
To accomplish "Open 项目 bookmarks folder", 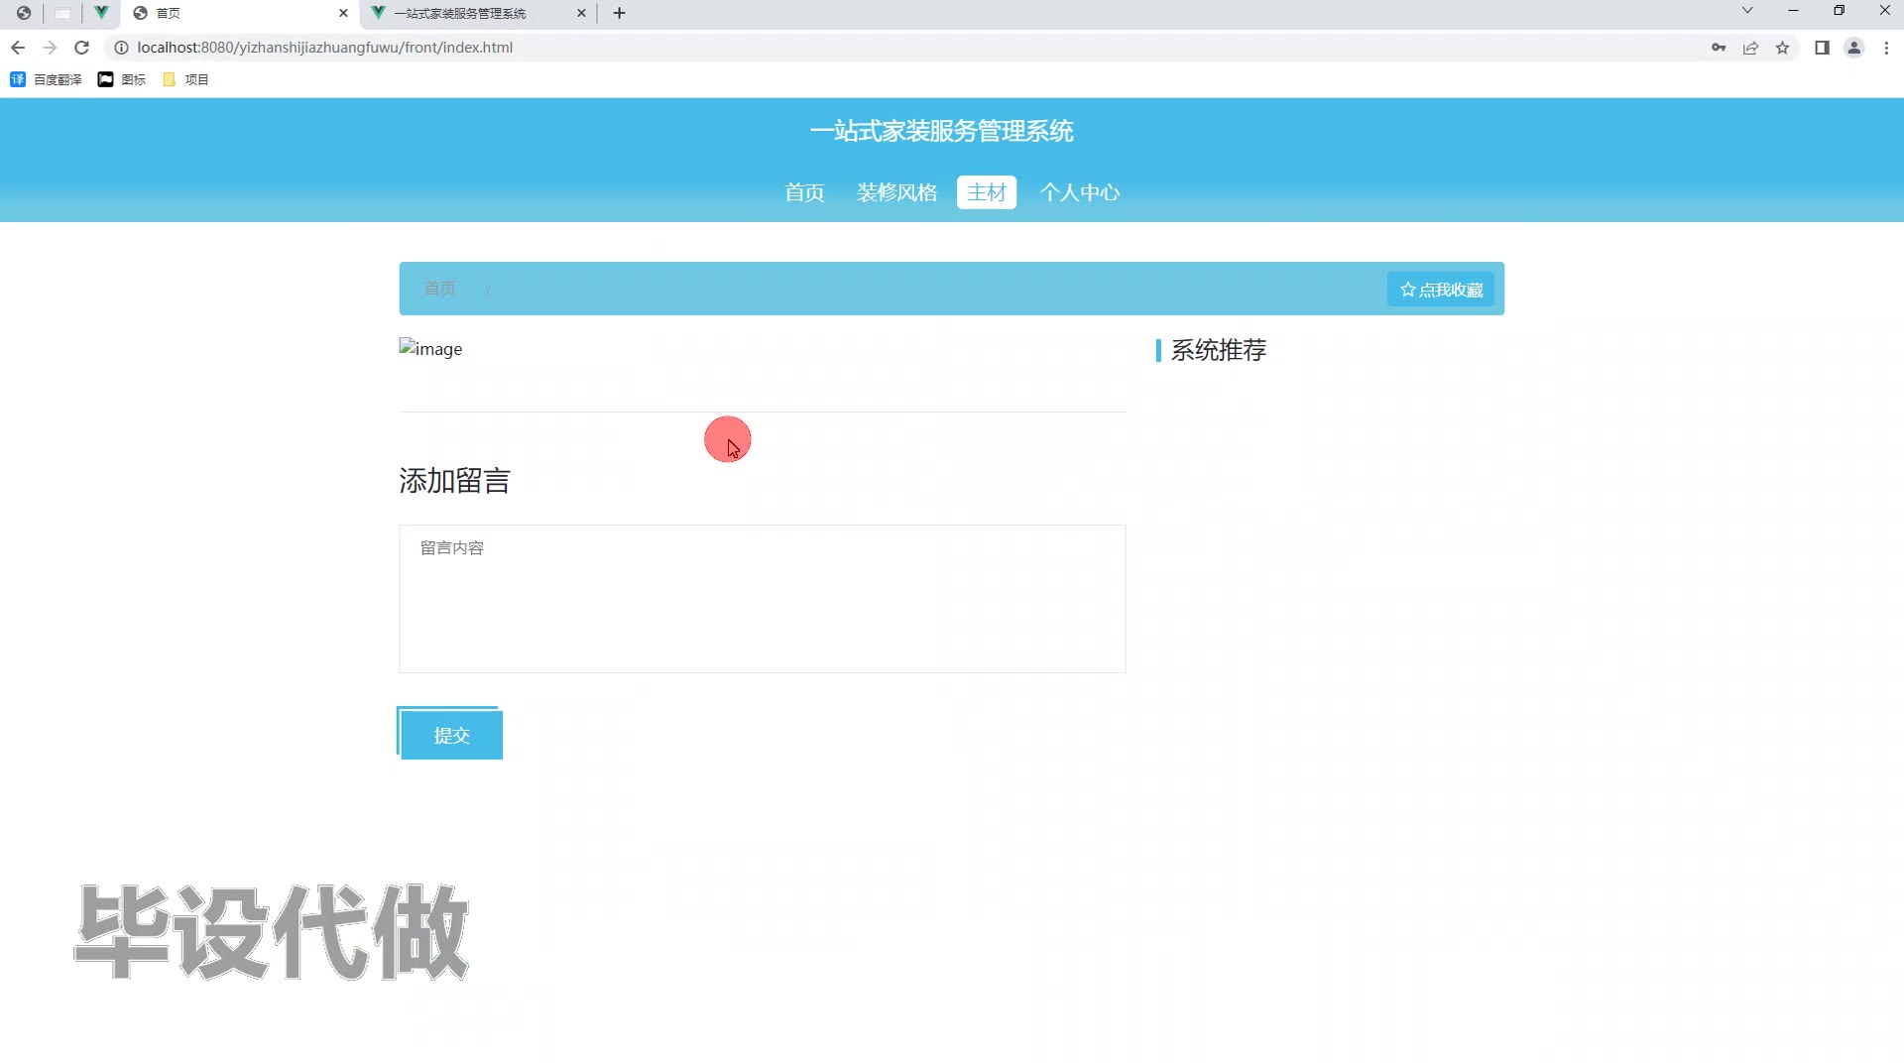I will click(185, 79).
